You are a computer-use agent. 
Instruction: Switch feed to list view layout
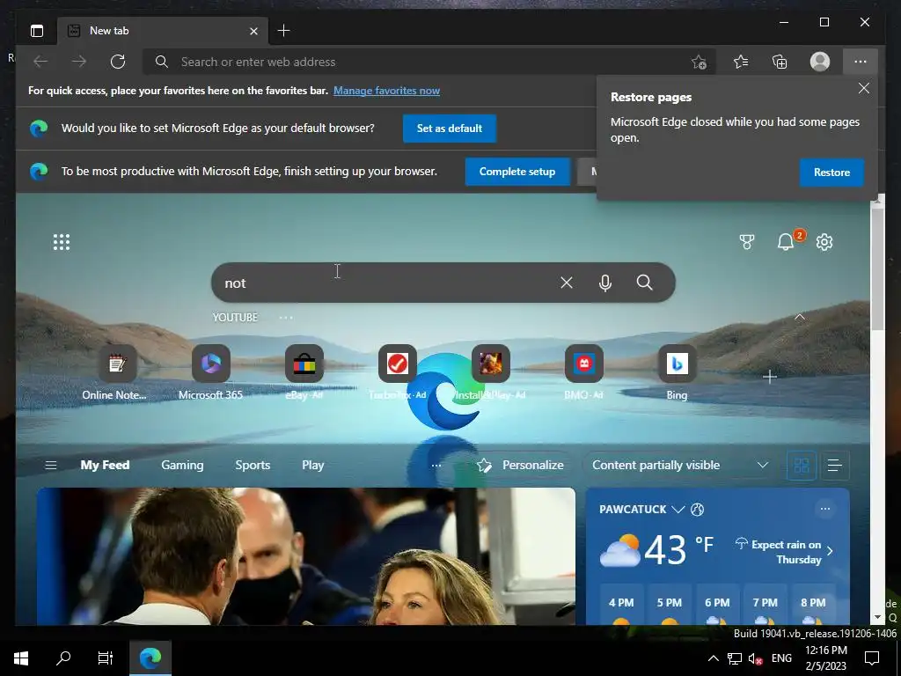pos(834,465)
